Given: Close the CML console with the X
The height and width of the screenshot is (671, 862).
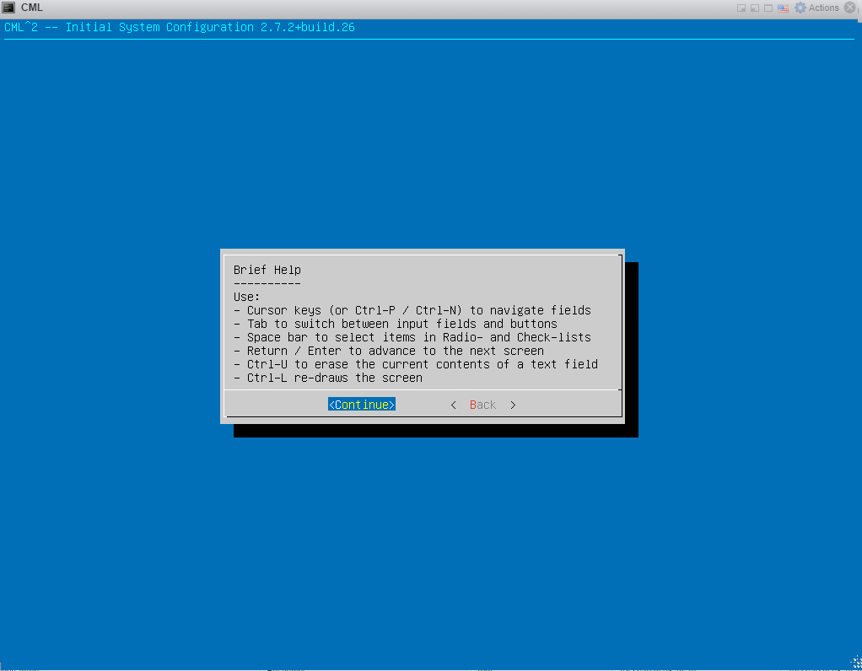Looking at the screenshot, I should pyautogui.click(x=850, y=8).
